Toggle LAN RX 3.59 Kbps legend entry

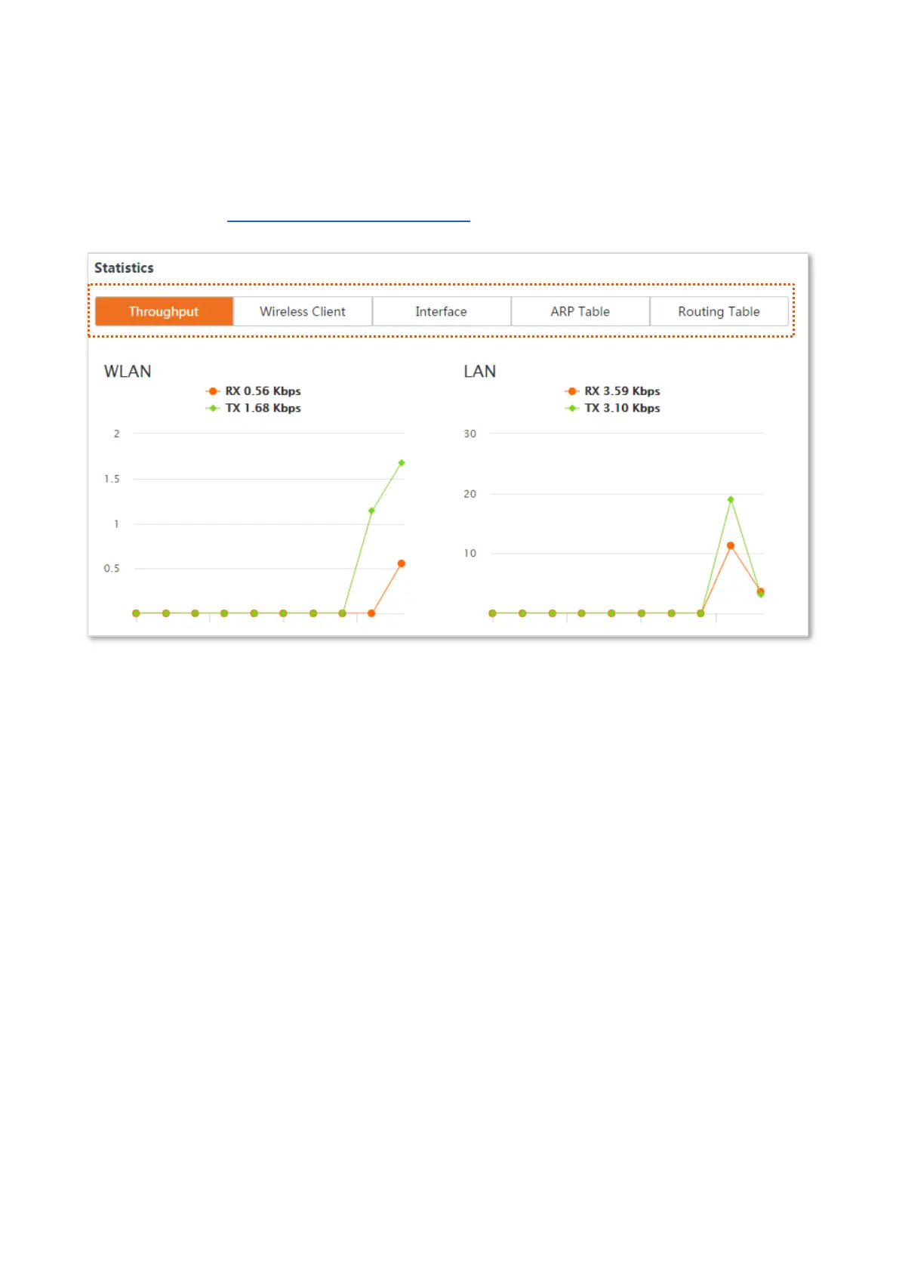click(613, 391)
